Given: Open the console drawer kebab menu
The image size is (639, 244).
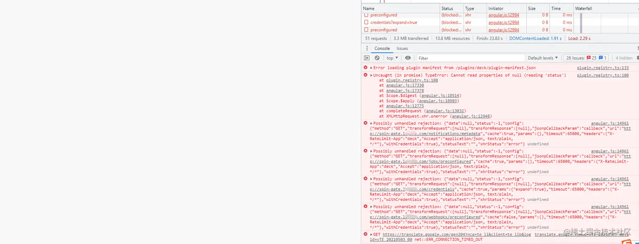Looking at the screenshot, I should (x=367, y=49).
